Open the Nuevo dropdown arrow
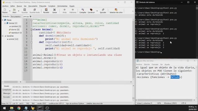The image size is (198, 111). [10, 11]
